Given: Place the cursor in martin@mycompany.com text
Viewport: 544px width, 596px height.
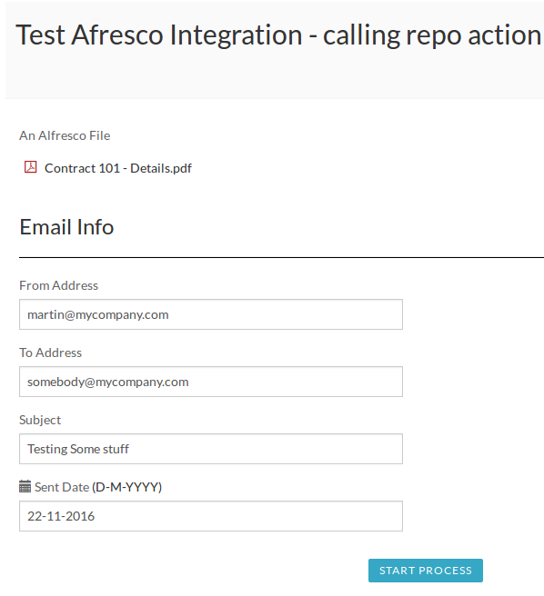Looking at the screenshot, I should (98, 314).
